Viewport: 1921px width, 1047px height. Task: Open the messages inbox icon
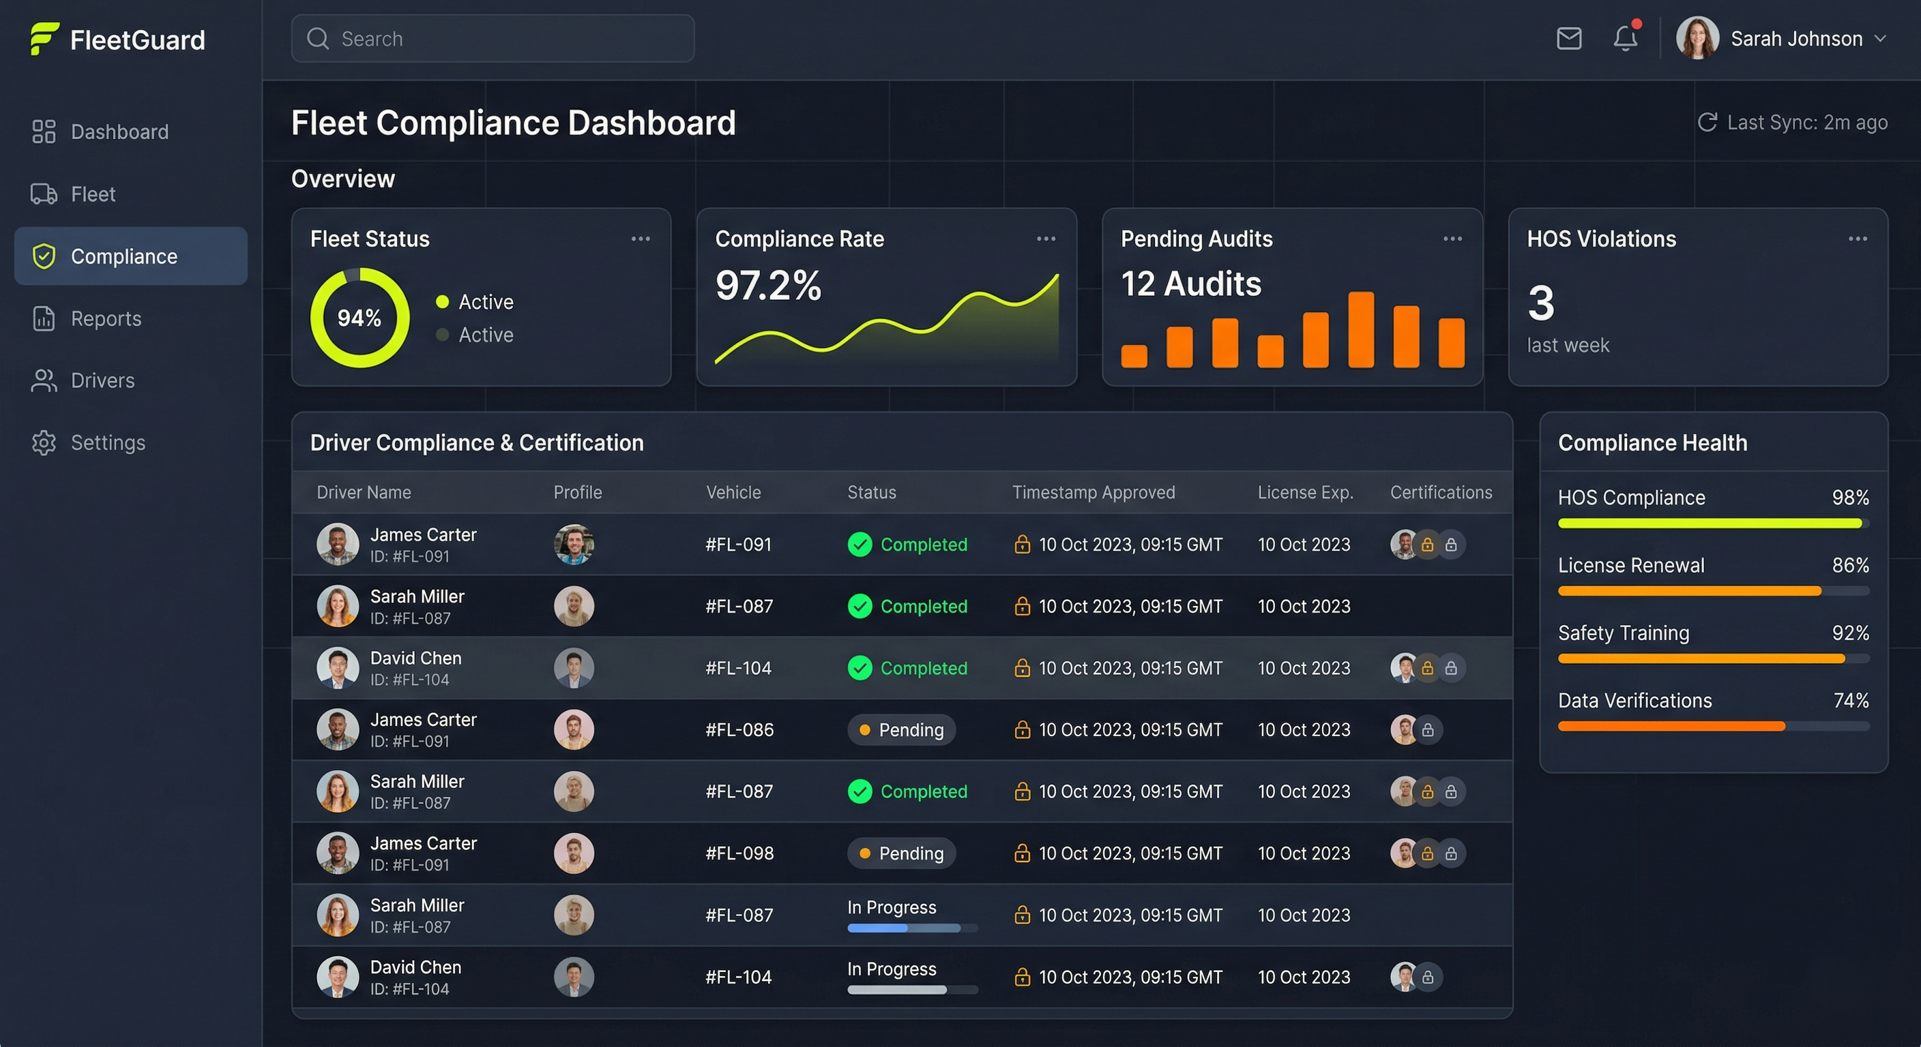pos(1569,38)
